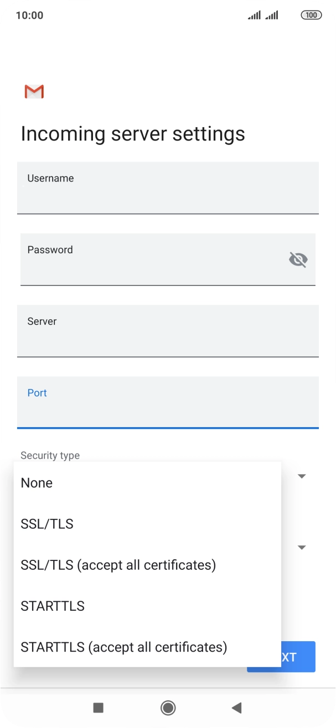Select SSL/TLS (accept all certificates)
This screenshot has width=336, height=728.
coord(118,565)
